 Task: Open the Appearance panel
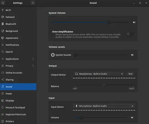tap(18, 38)
